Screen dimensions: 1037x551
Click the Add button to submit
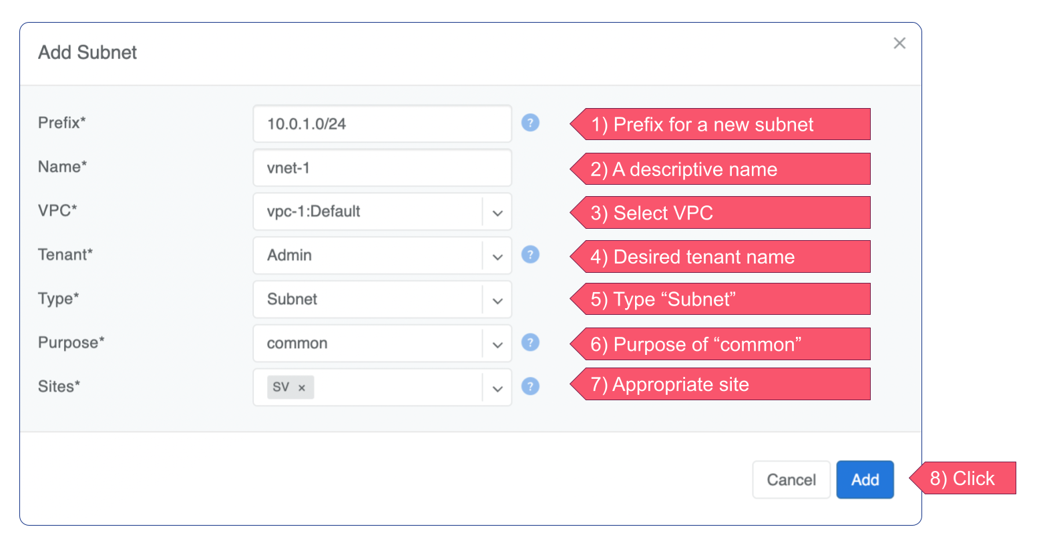865,479
